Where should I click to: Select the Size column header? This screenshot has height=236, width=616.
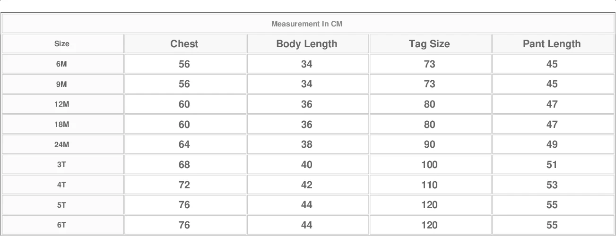click(62, 44)
